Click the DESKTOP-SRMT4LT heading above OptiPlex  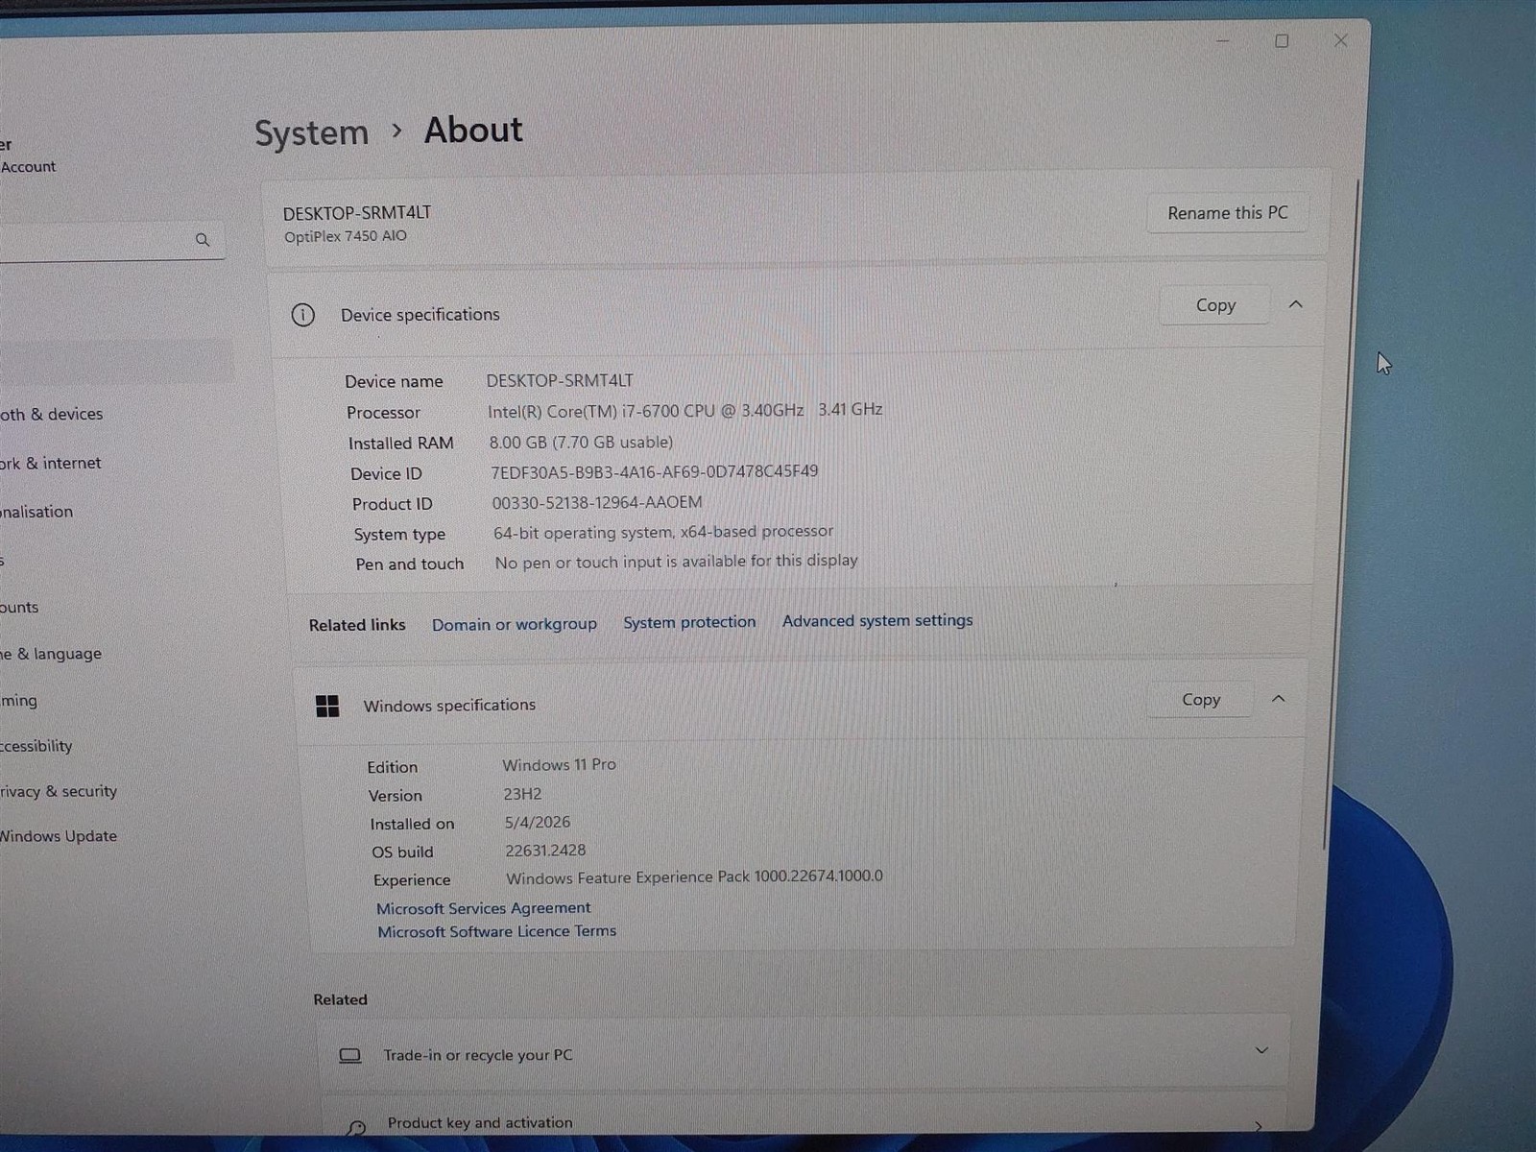pyautogui.click(x=357, y=213)
